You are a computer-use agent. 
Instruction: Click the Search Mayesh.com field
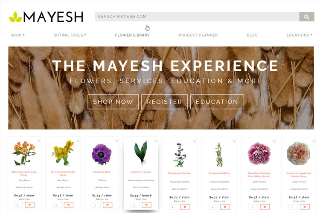pyautogui.click(x=197, y=17)
